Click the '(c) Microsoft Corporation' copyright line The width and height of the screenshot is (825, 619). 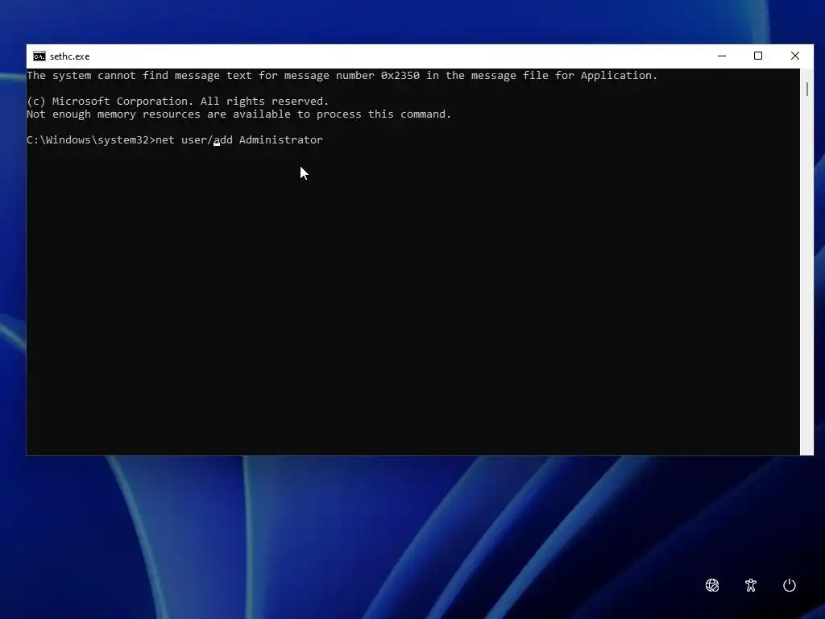tap(178, 101)
